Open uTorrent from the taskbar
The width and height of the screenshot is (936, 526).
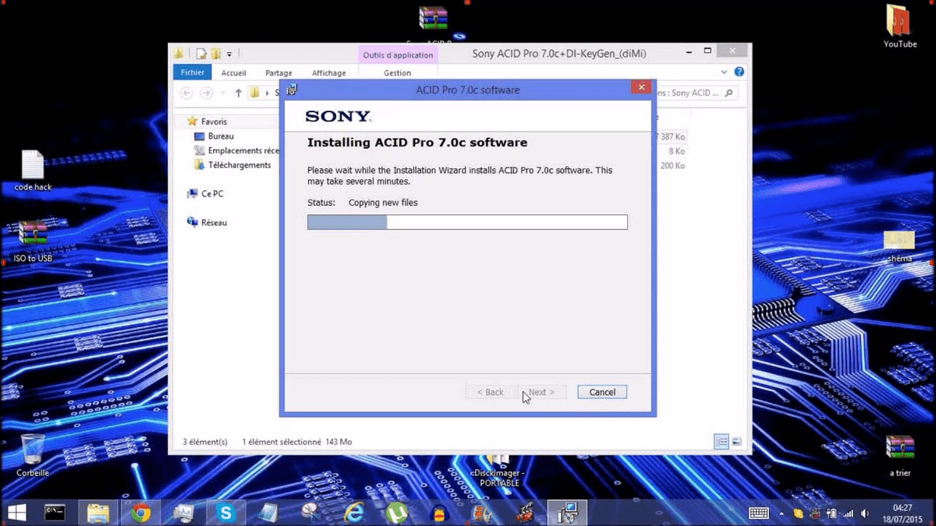397,513
